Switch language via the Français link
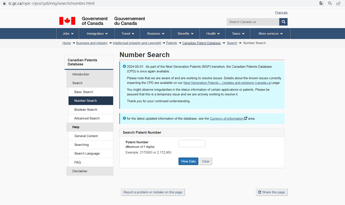This screenshot has width=345, height=205. (281, 13)
